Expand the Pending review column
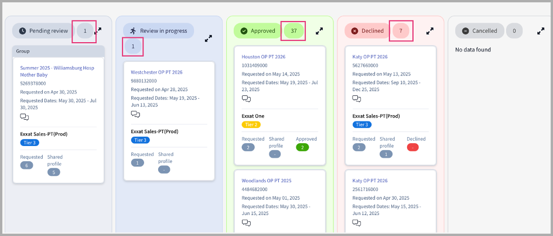 coord(98,31)
